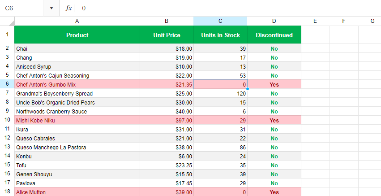Select the Chai cell
This screenshot has width=381, height=196.
(77, 48)
